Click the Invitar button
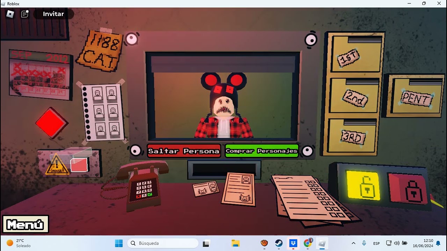This screenshot has width=447, height=251. click(x=53, y=14)
